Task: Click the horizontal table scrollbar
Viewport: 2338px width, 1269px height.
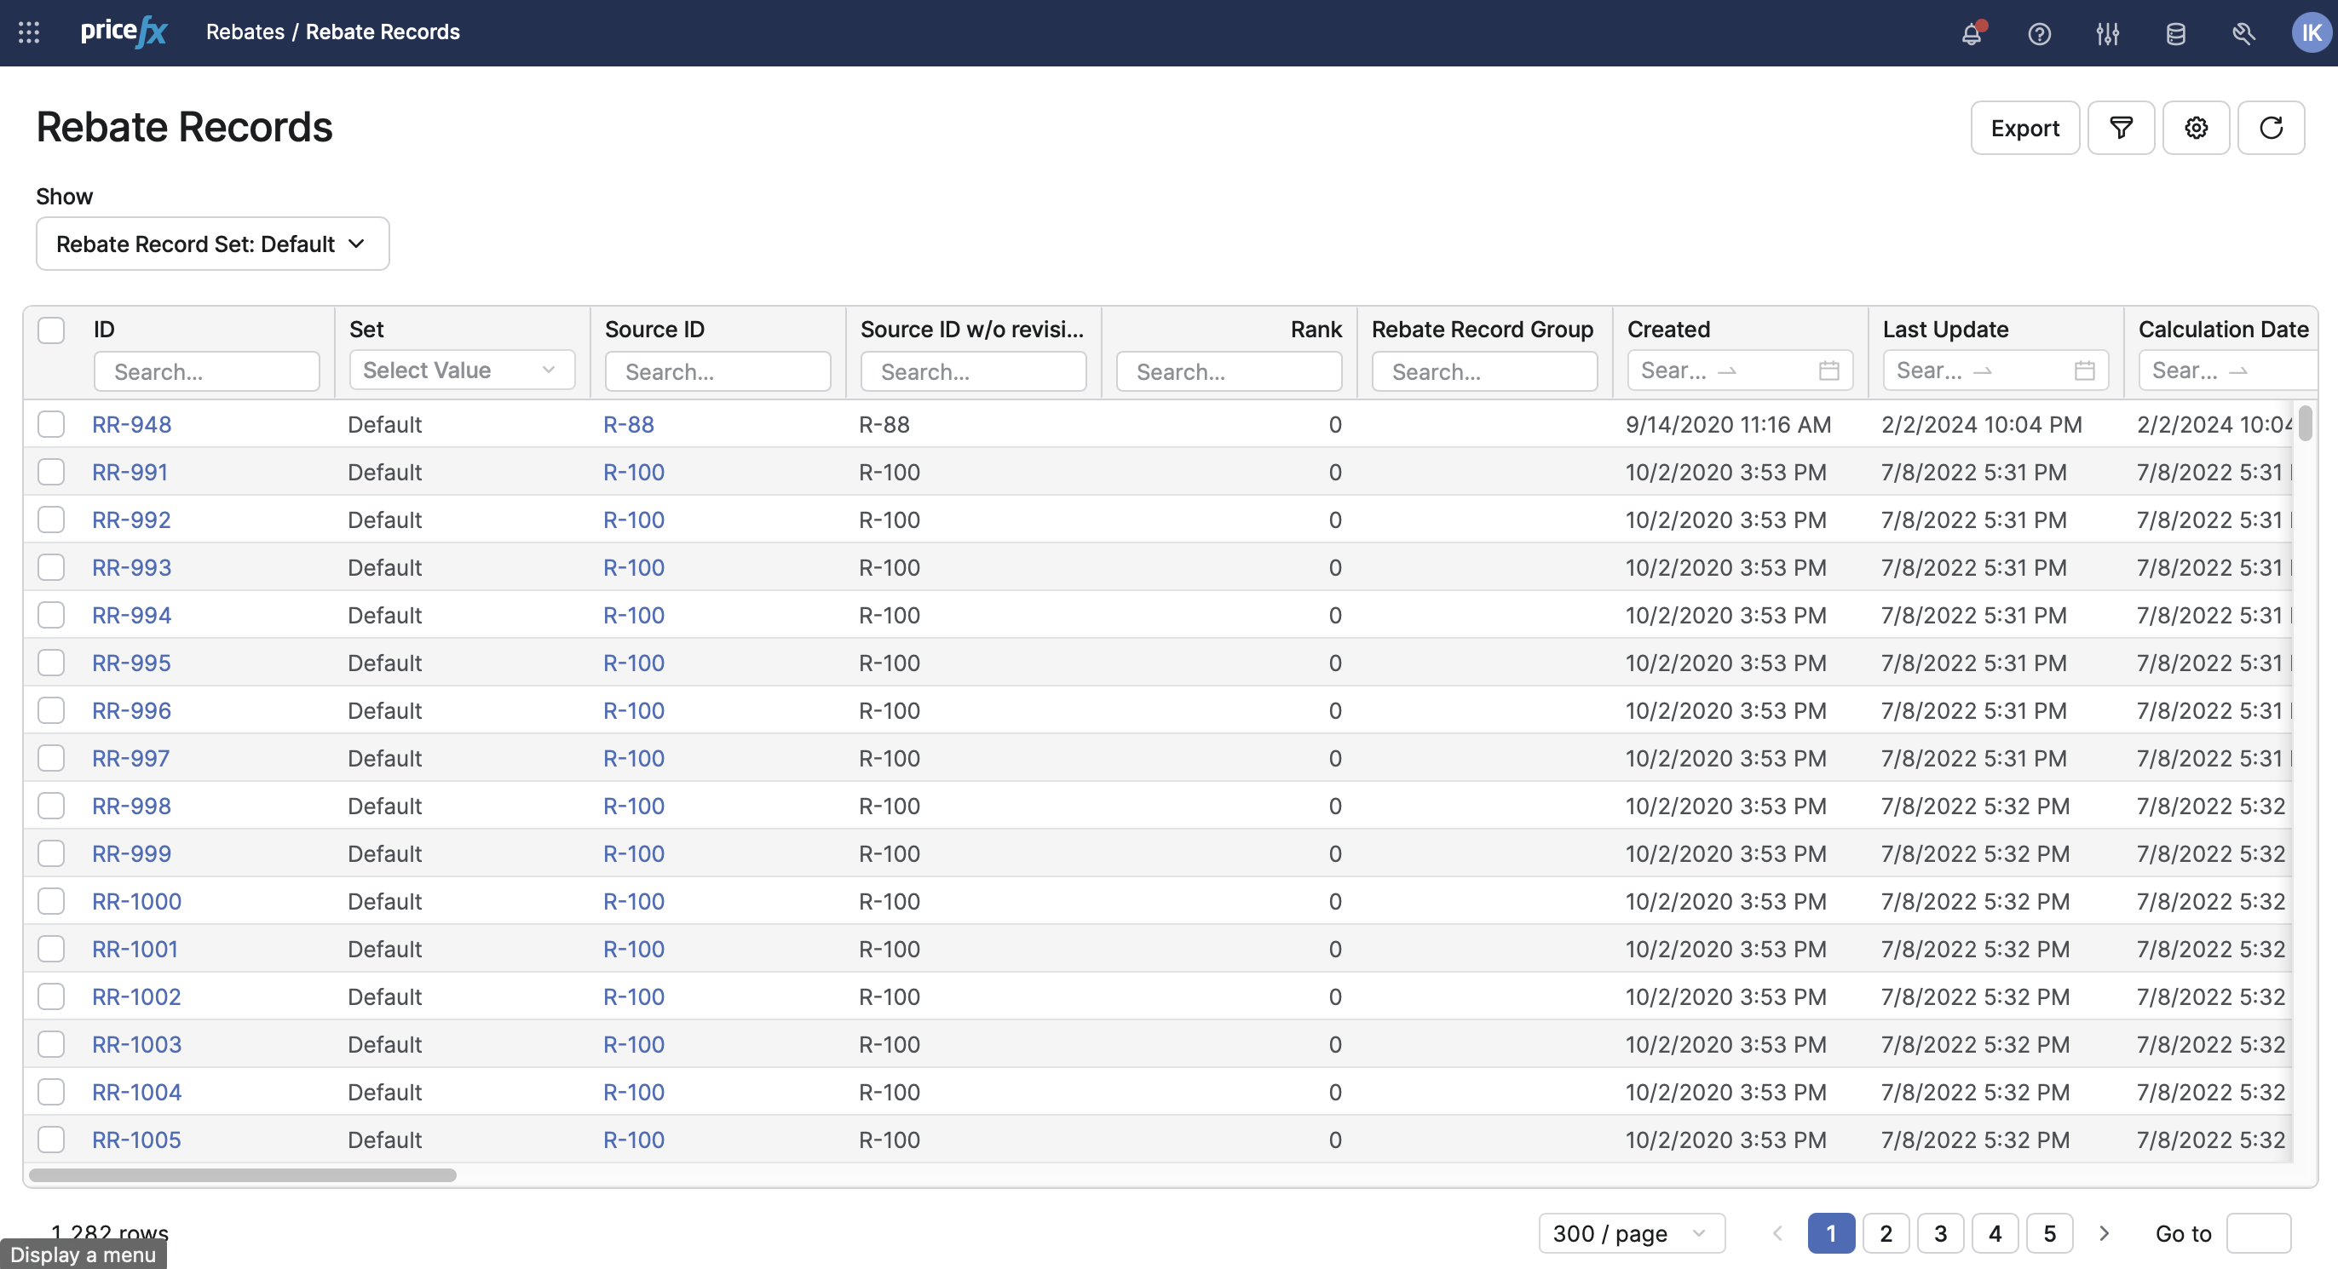Action: click(242, 1175)
